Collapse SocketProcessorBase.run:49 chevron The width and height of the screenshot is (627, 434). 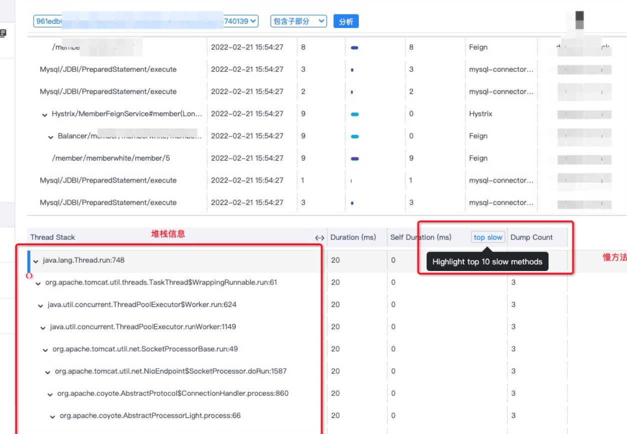pyautogui.click(x=46, y=350)
